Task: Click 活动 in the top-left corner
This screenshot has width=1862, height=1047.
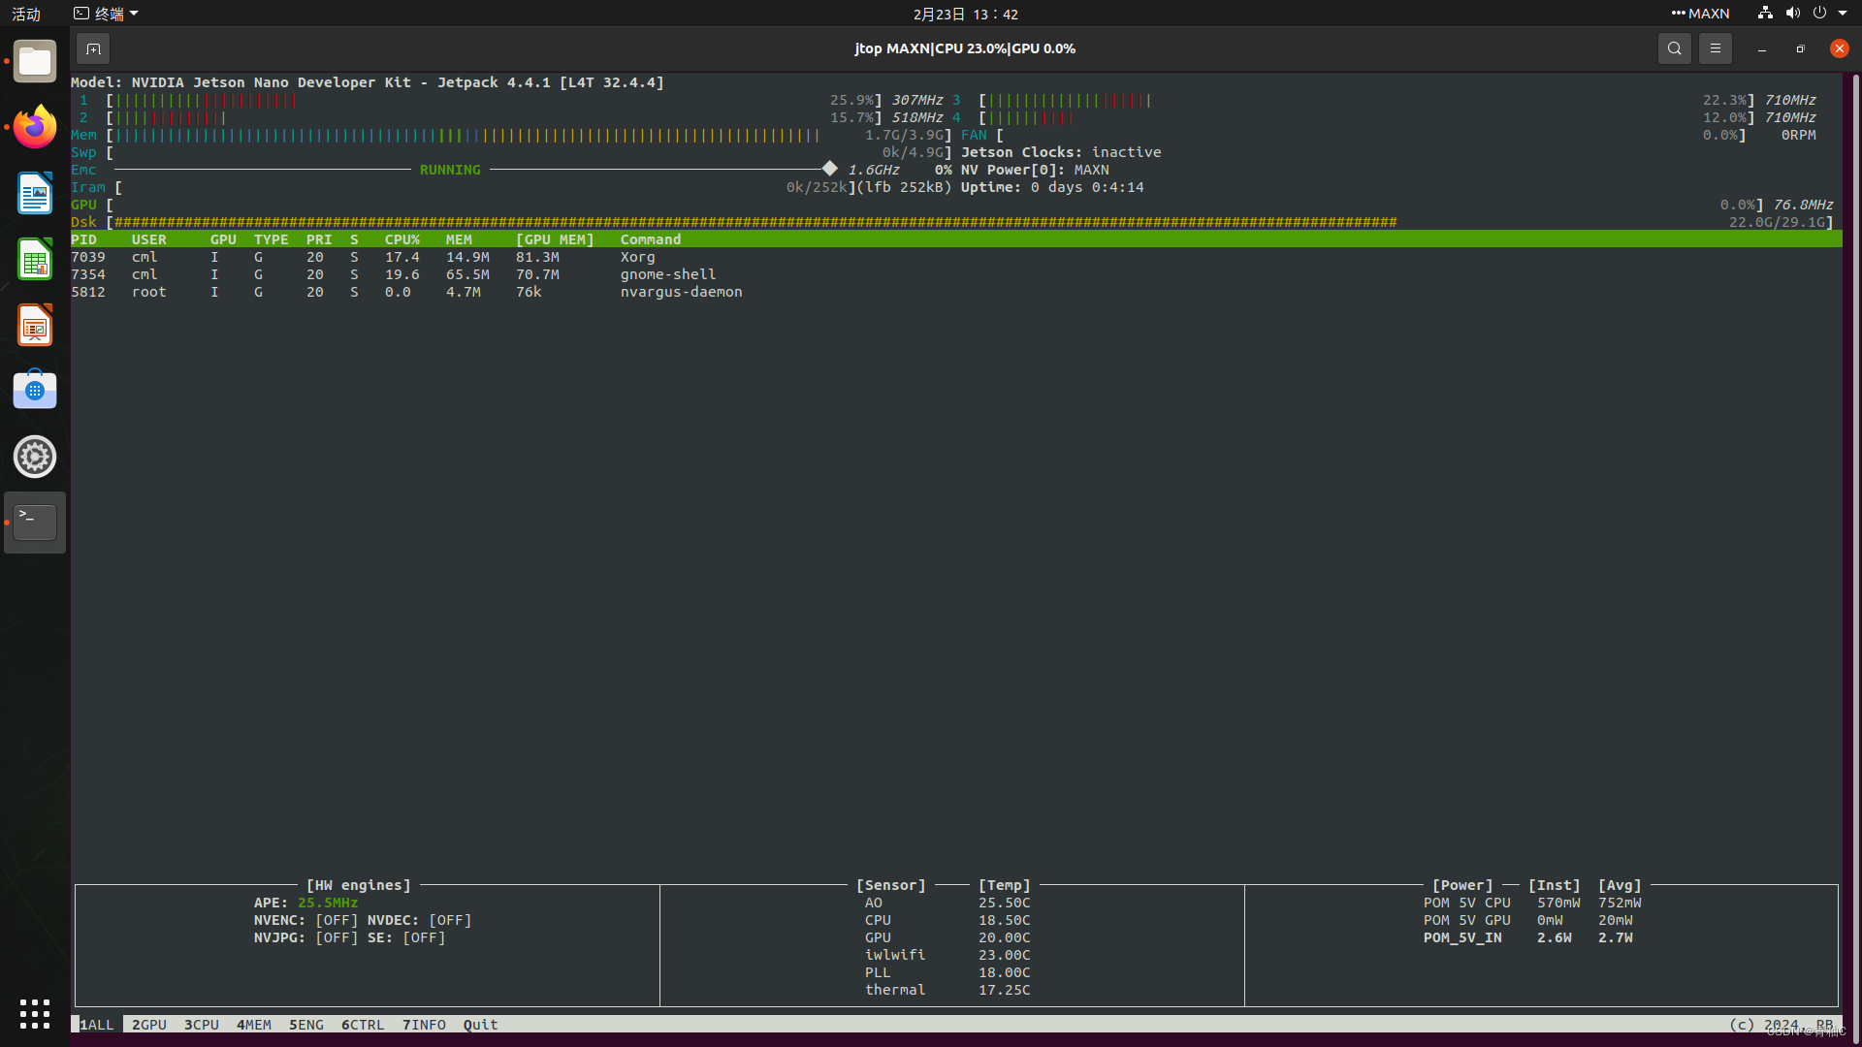Action: 25,13
